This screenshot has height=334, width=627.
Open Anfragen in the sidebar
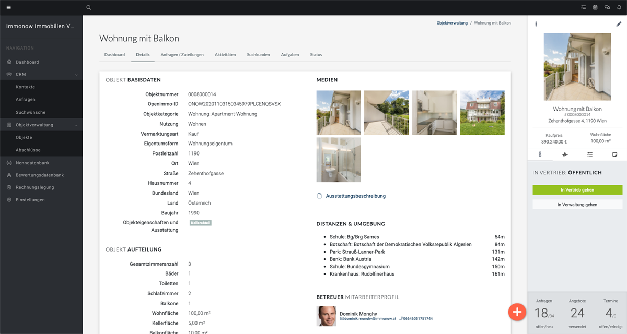click(x=26, y=100)
